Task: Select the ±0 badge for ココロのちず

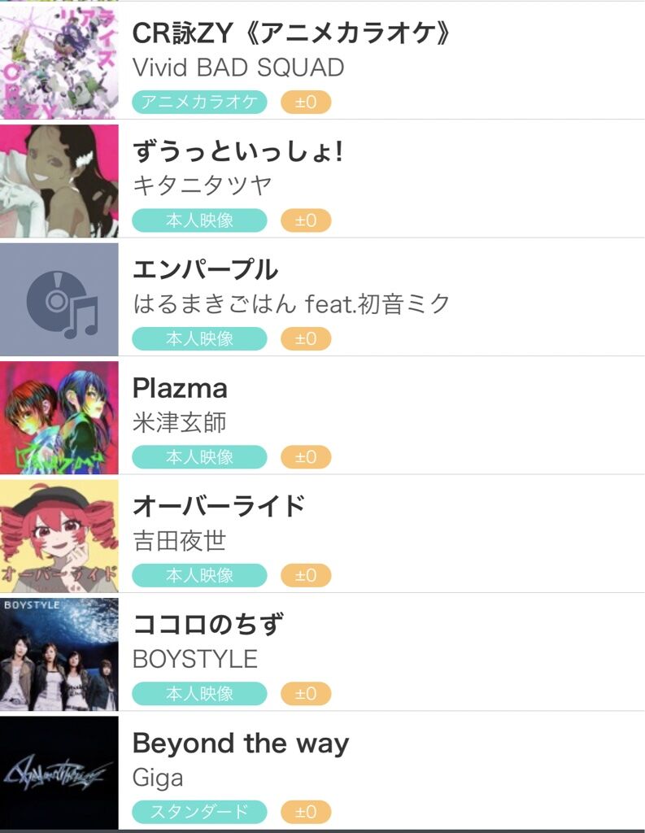Action: point(306,694)
